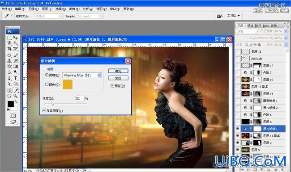
Task: Hide the 图层 5 layer
Action: (238, 150)
